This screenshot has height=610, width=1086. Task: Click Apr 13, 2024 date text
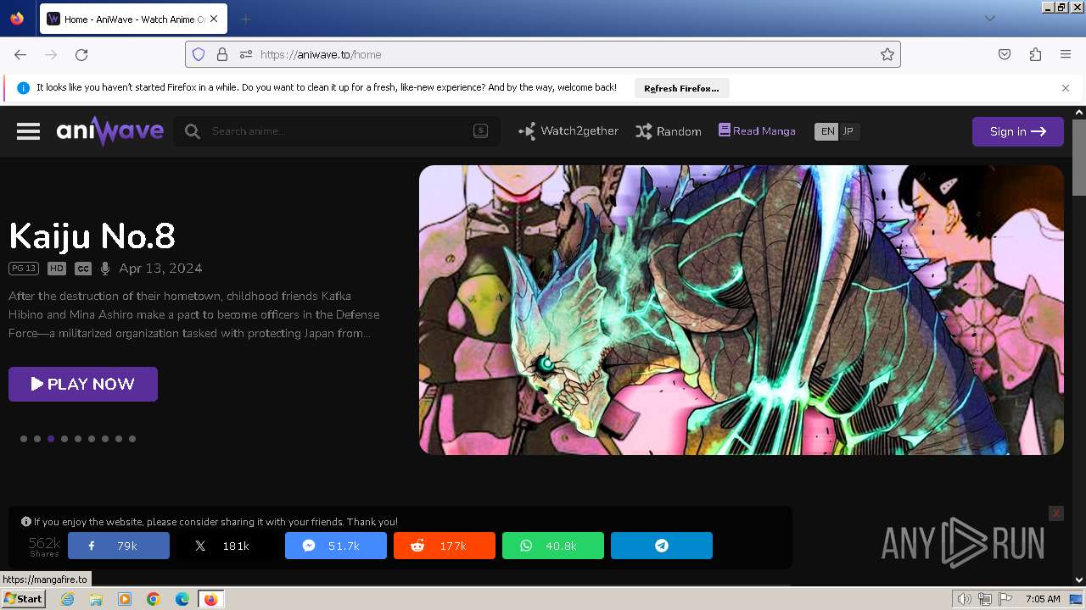(160, 269)
